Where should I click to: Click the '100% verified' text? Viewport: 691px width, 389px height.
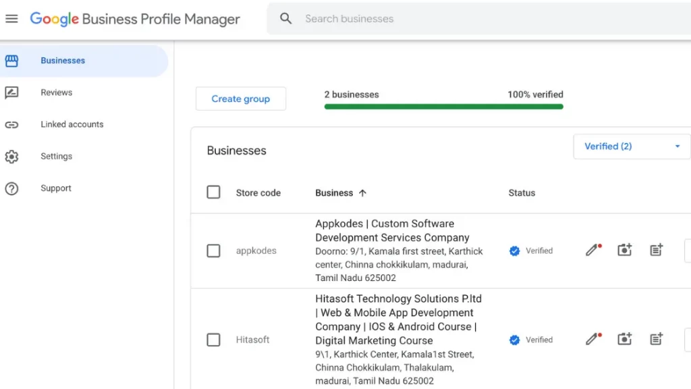point(535,95)
